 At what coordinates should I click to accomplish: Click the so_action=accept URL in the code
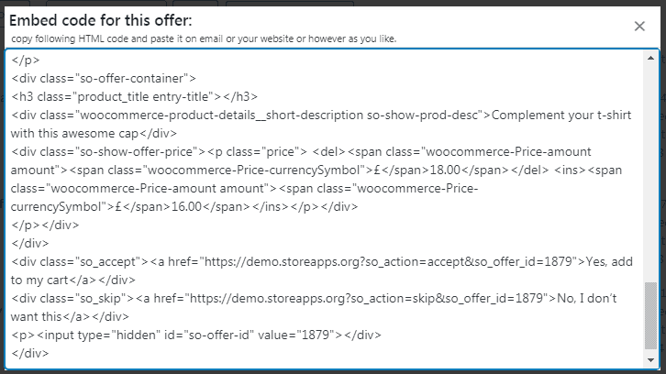pos(388,261)
